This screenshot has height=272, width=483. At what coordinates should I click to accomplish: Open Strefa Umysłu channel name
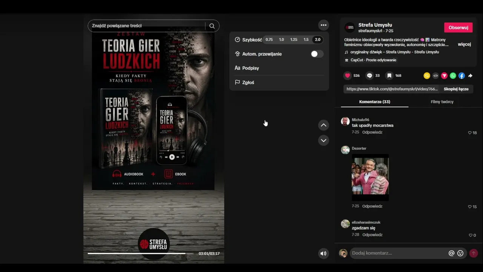375,25
